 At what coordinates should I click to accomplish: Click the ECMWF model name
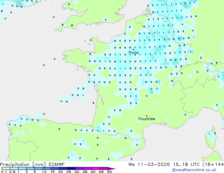57,164
